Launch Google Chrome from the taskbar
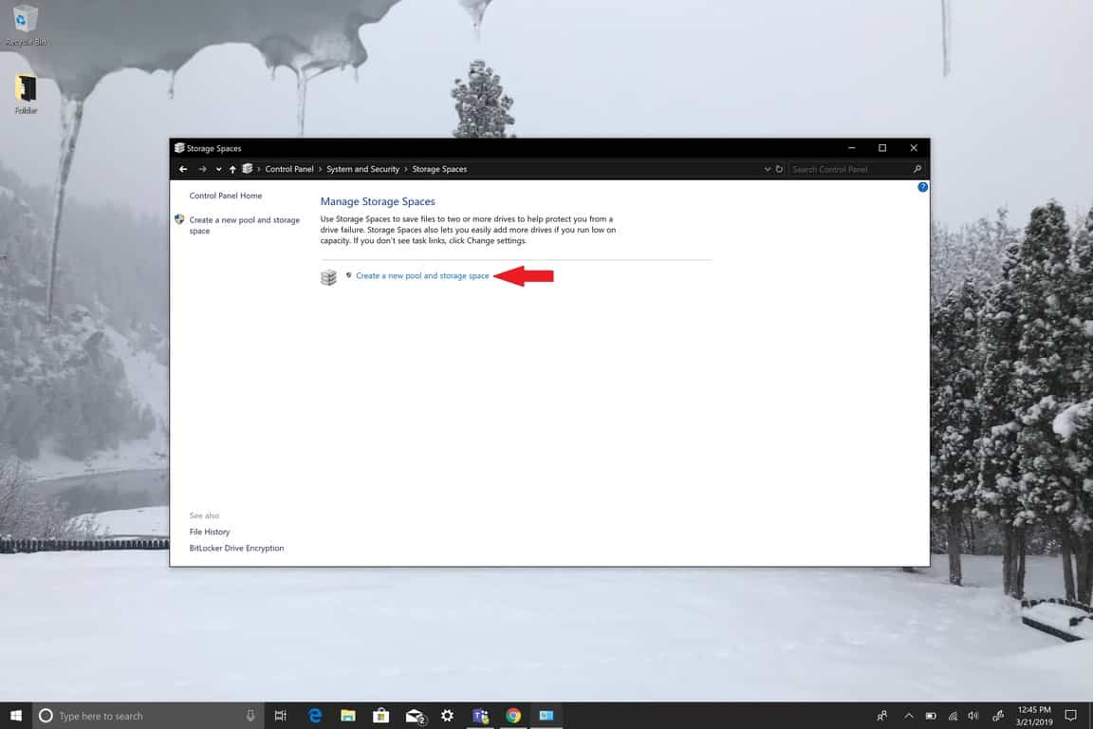This screenshot has width=1093, height=729. click(x=513, y=716)
